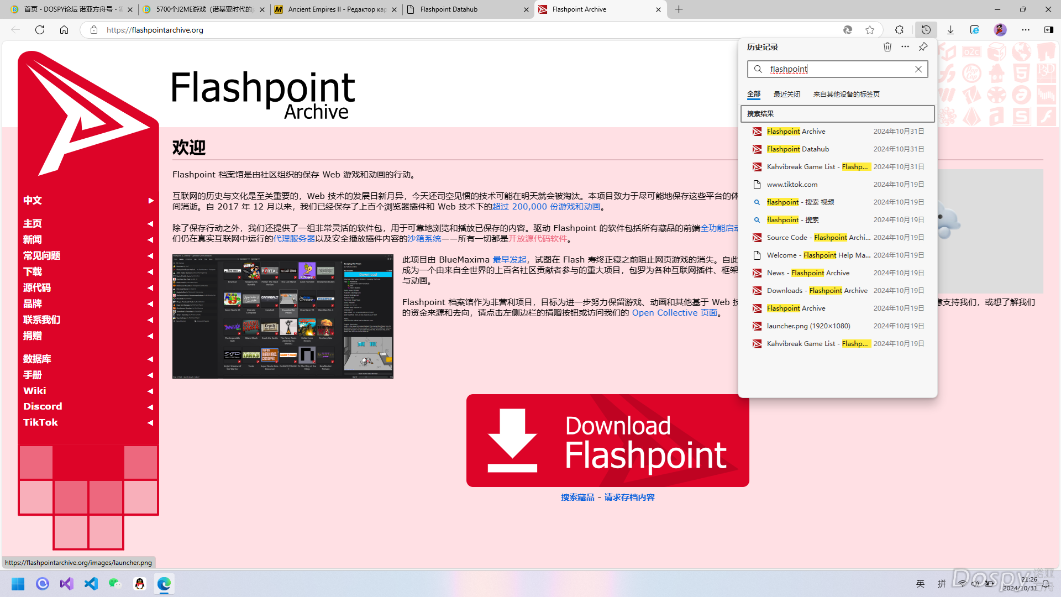
Task: Click the Download Flashpoint banner
Action: [607, 441]
